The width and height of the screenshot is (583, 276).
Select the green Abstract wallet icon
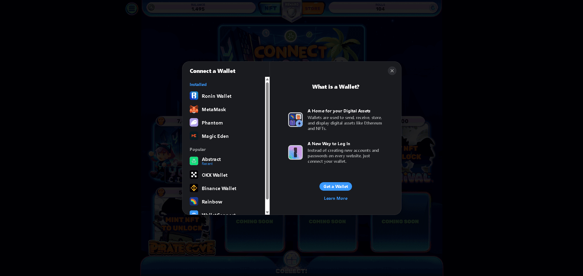pyautogui.click(x=194, y=161)
